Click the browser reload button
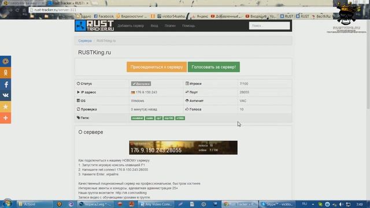 (17, 10)
